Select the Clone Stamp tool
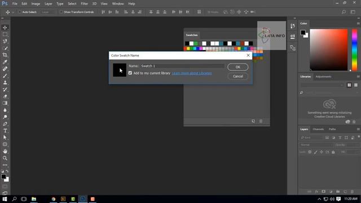361x203 pixels. [x=5, y=83]
